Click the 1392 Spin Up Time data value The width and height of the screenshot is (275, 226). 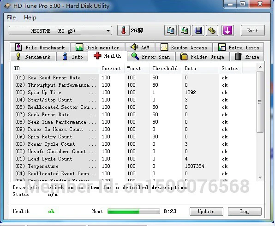click(x=190, y=92)
